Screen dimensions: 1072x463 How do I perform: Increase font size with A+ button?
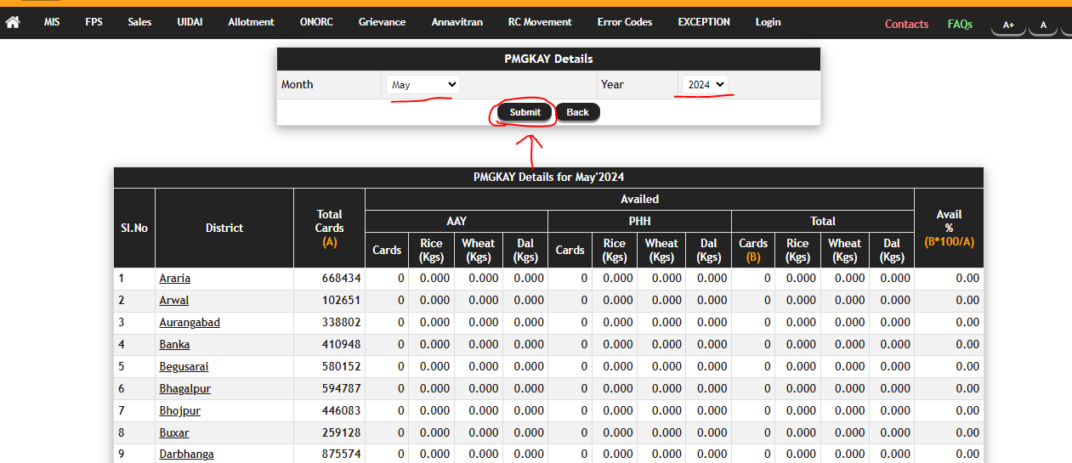pyautogui.click(x=1008, y=25)
